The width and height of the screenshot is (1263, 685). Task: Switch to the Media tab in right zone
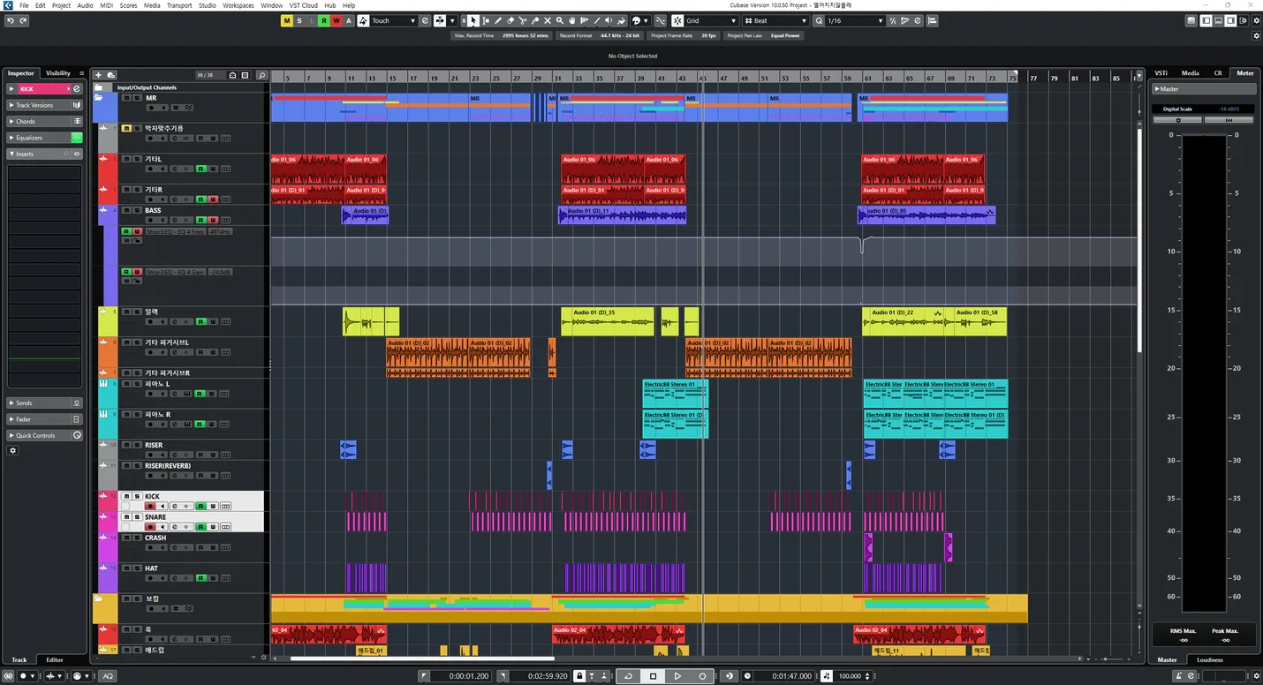pyautogui.click(x=1191, y=73)
